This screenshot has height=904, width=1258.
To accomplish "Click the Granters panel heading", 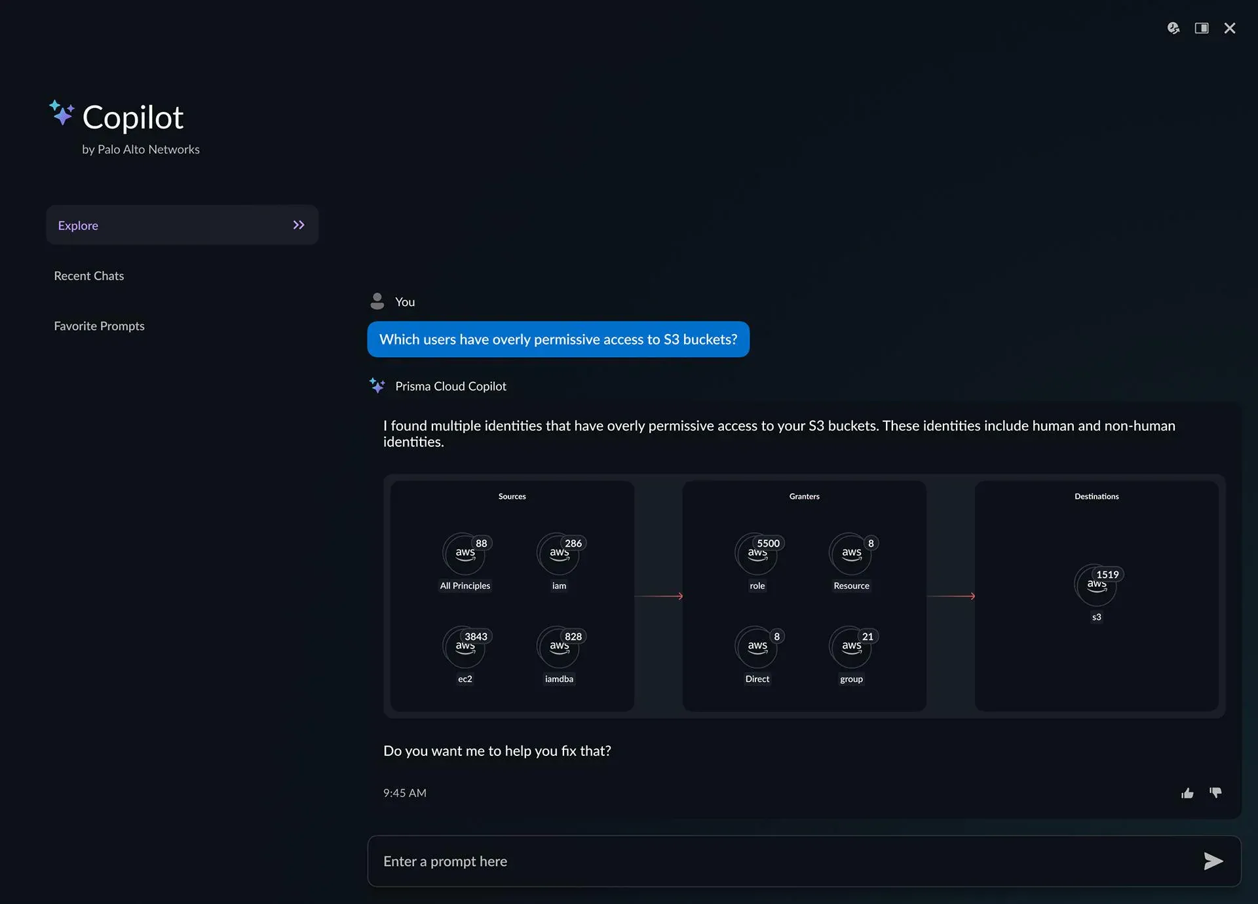I will (805, 496).
